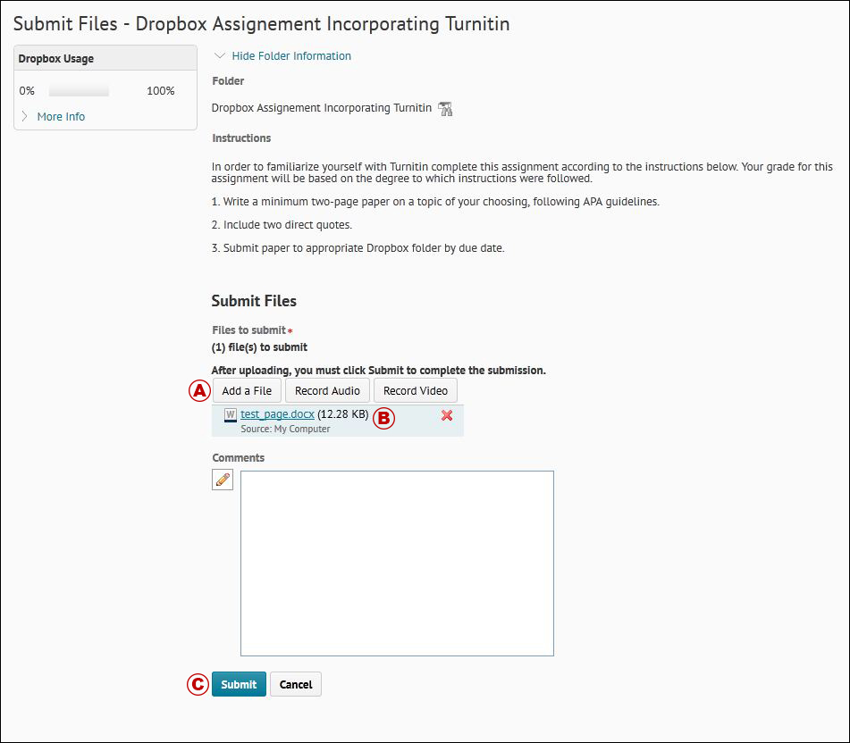The height and width of the screenshot is (743, 850).
Task: Click inside the Comments text box
Action: point(397,563)
